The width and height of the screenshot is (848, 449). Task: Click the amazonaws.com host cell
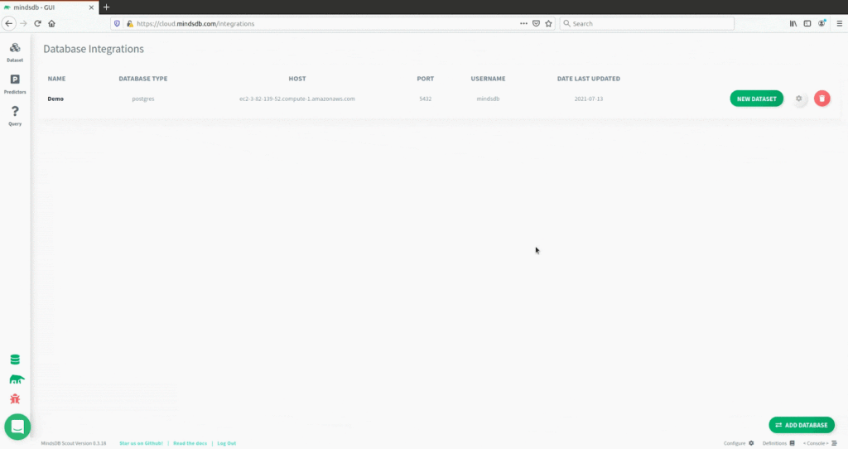[x=297, y=99]
